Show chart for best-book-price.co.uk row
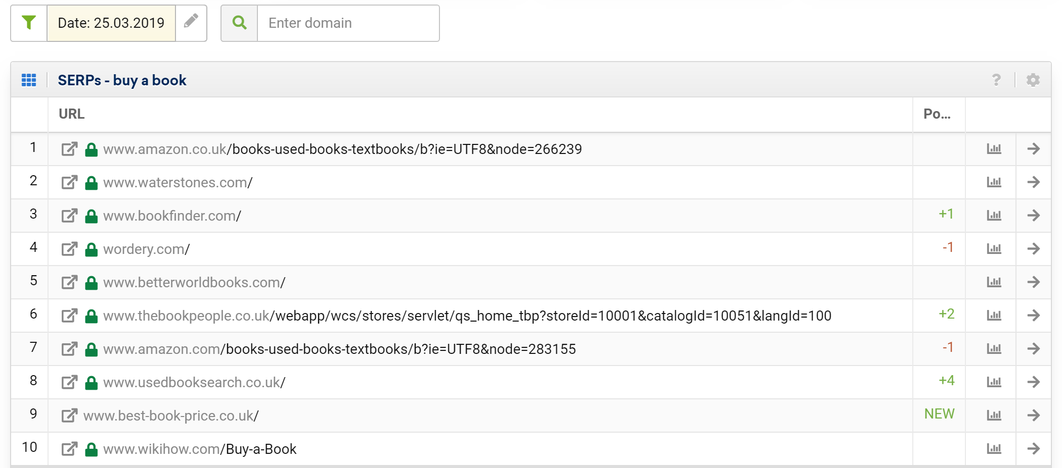The image size is (1062, 468). coord(994,415)
